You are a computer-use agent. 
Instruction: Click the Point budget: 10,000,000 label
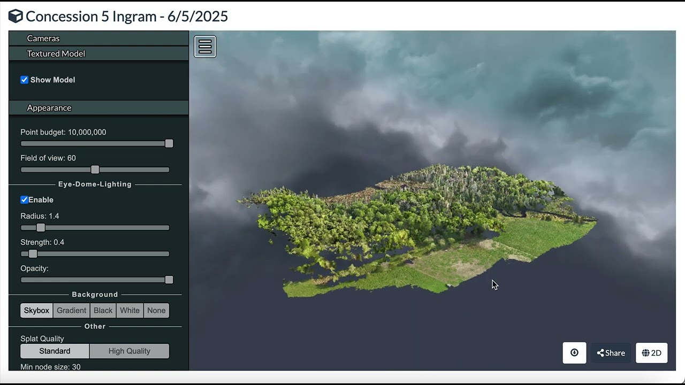[63, 132]
